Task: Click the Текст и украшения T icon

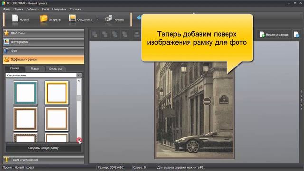Action: click(6, 160)
